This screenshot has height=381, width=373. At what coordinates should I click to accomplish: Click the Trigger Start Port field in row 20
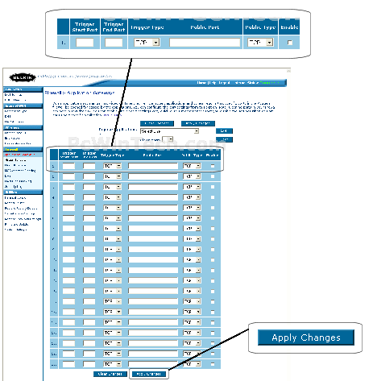pyautogui.click(x=68, y=364)
